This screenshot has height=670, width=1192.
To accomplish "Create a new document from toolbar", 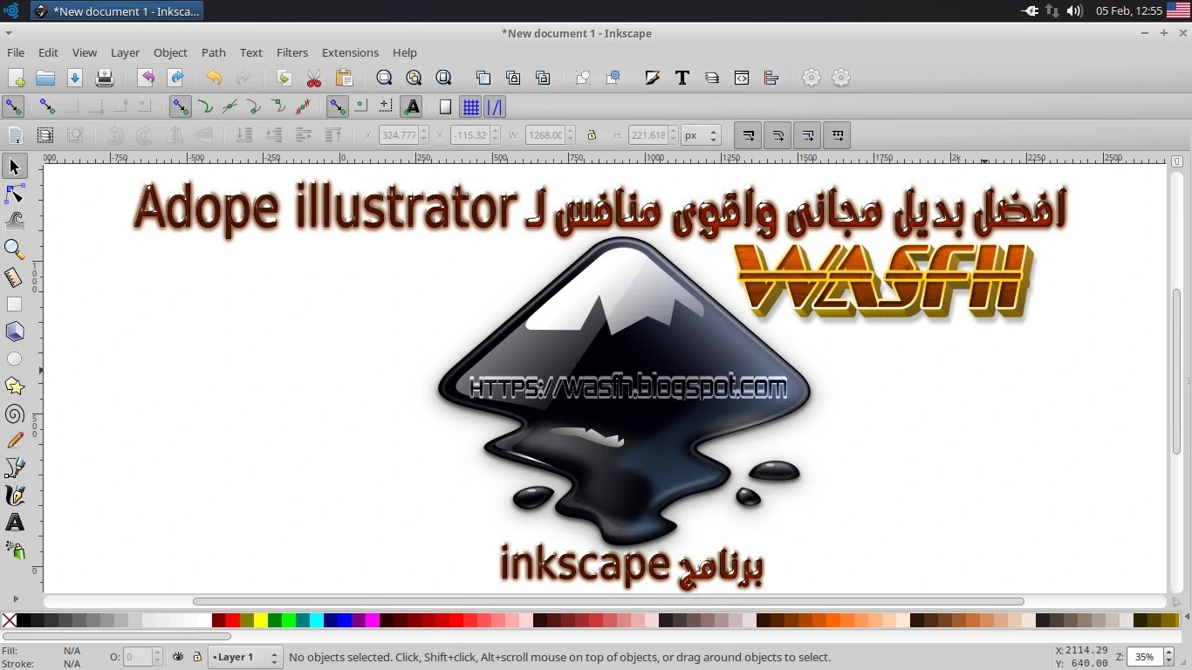I will [16, 78].
